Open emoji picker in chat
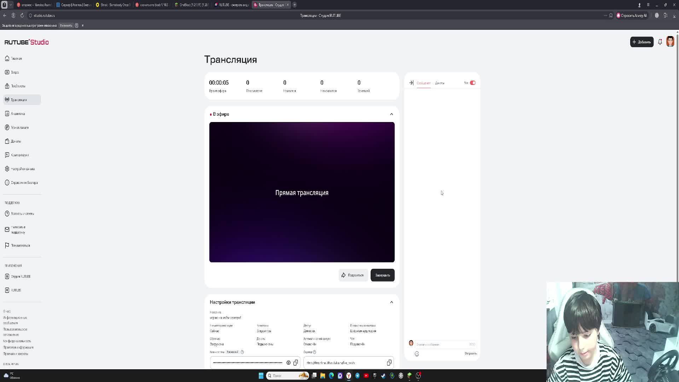 [x=417, y=354]
